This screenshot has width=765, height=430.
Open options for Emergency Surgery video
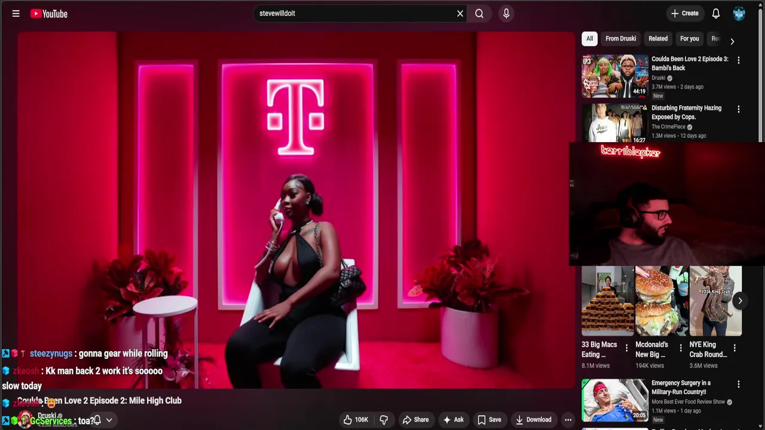click(739, 384)
